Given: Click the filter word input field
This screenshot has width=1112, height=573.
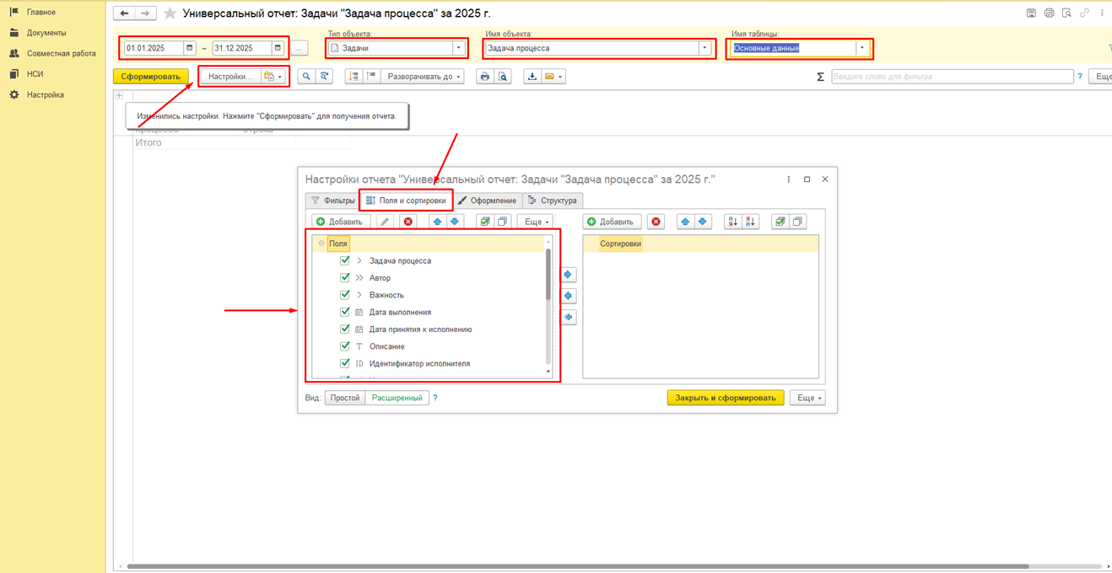Looking at the screenshot, I should point(952,77).
